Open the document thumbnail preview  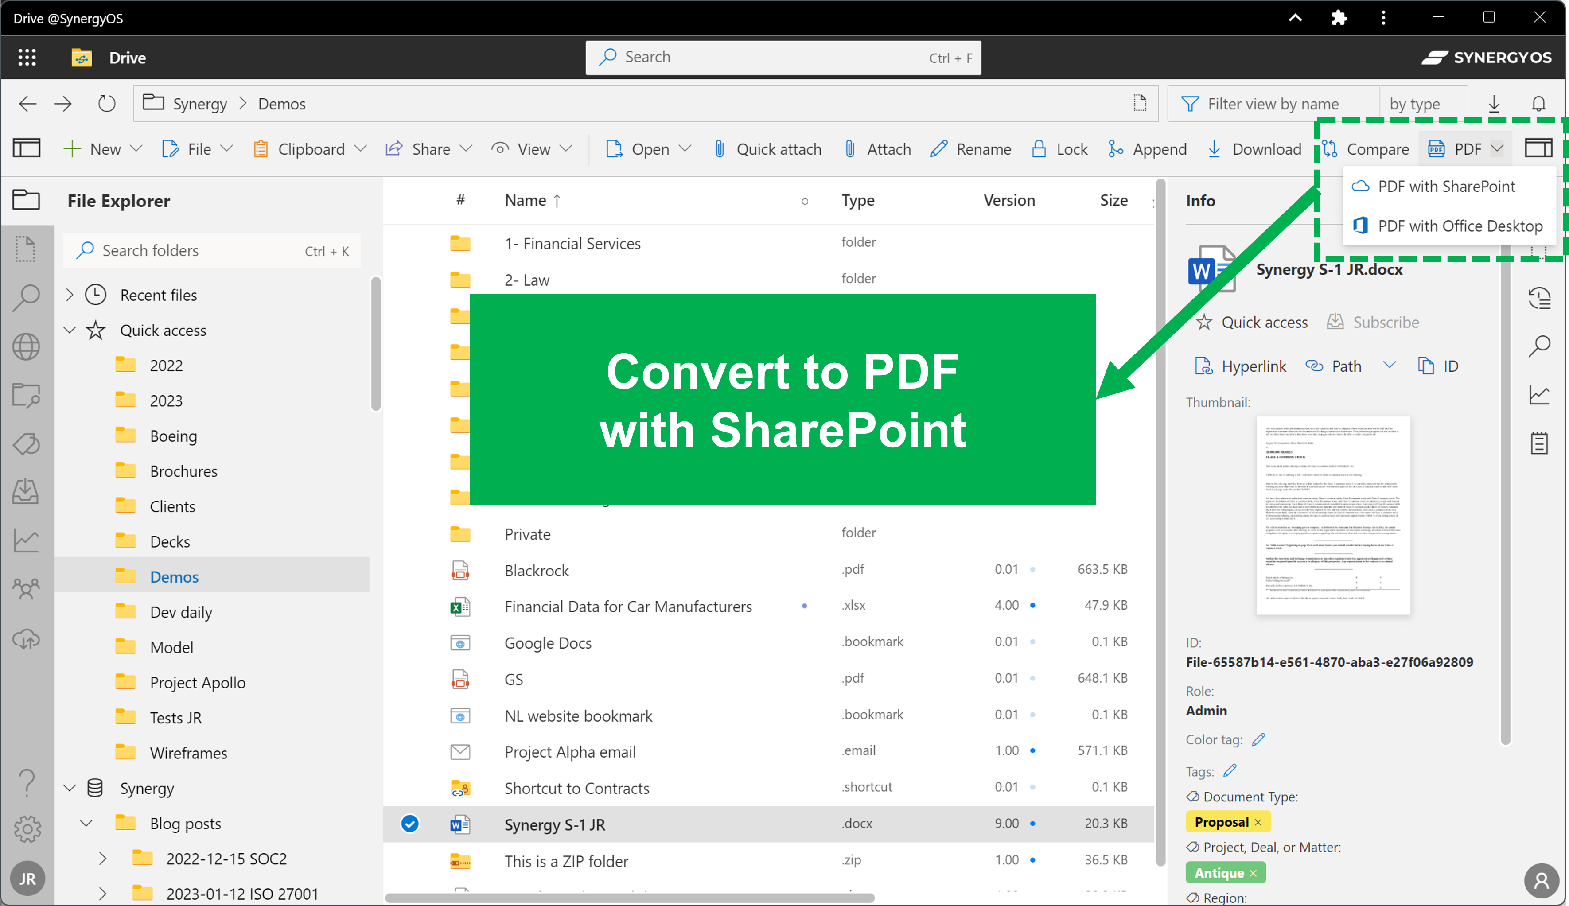1333,515
